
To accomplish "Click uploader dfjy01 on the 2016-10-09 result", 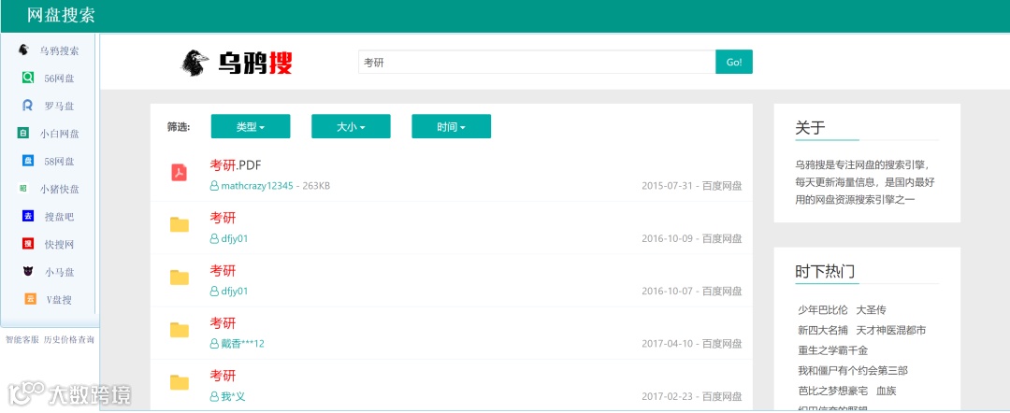I will [x=235, y=238].
